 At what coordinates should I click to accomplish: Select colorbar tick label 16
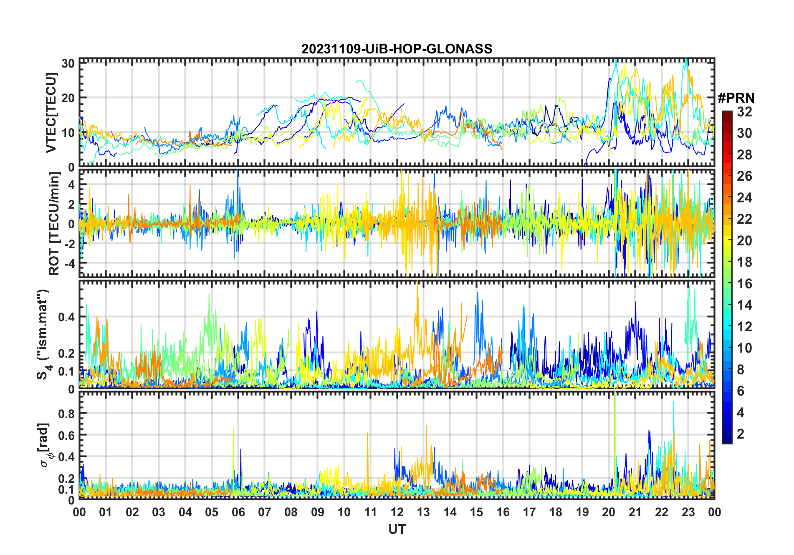pyautogui.click(x=744, y=284)
